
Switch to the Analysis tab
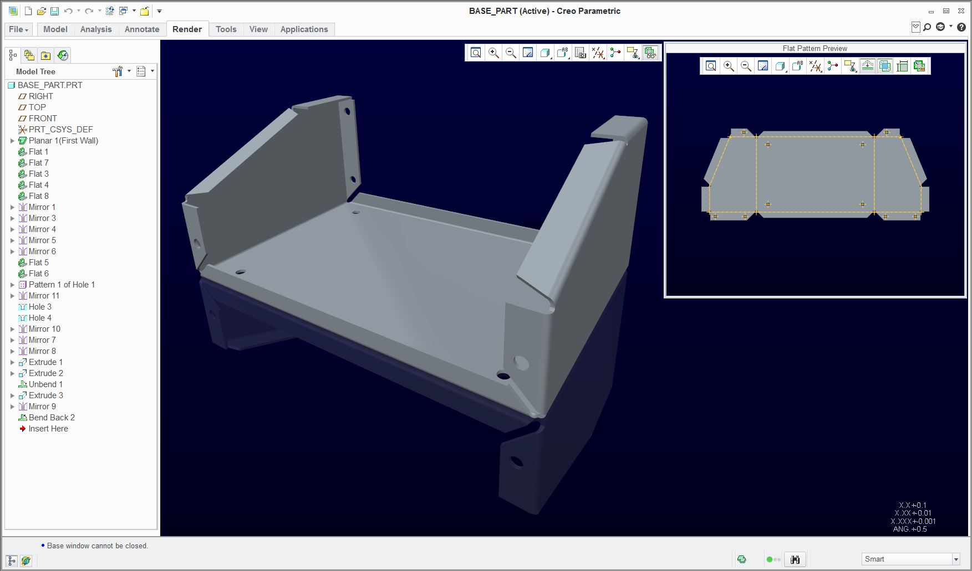[x=96, y=29]
